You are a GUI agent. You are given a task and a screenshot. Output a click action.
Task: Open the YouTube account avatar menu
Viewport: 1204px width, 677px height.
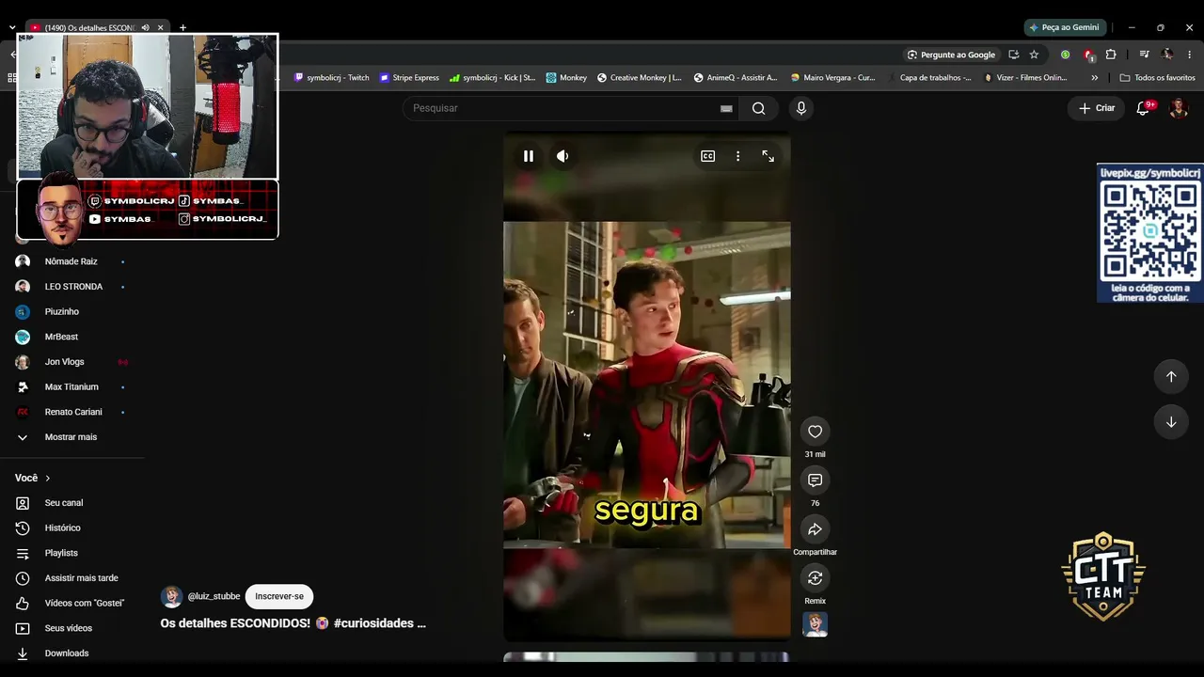tap(1179, 108)
